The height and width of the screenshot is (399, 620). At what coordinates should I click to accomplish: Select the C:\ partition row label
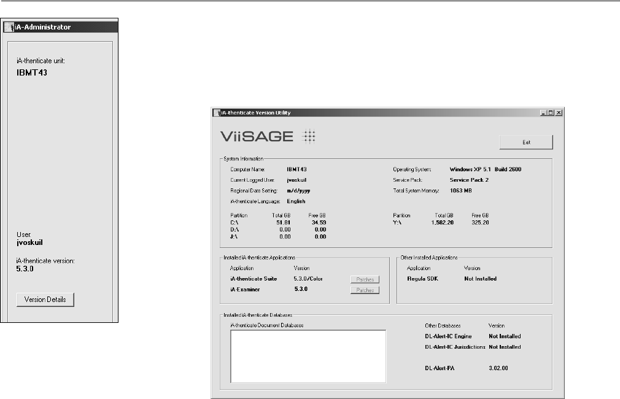click(234, 223)
